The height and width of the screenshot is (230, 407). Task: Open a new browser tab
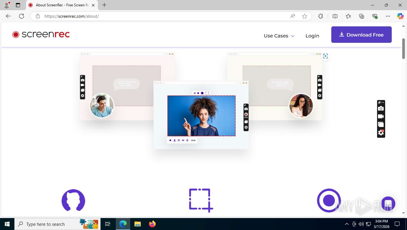pyautogui.click(x=104, y=5)
